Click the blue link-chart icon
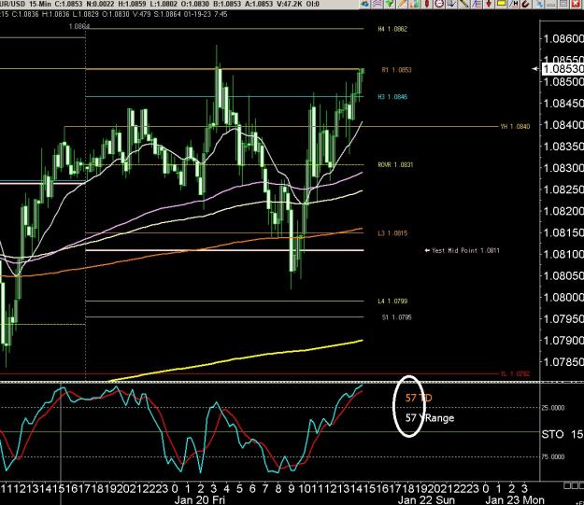This screenshot has width=584, height=505. tap(540, 4)
